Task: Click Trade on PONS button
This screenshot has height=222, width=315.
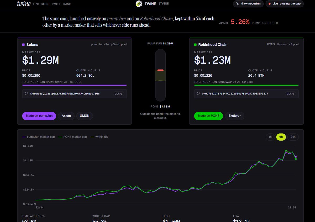Action: [x=208, y=116]
